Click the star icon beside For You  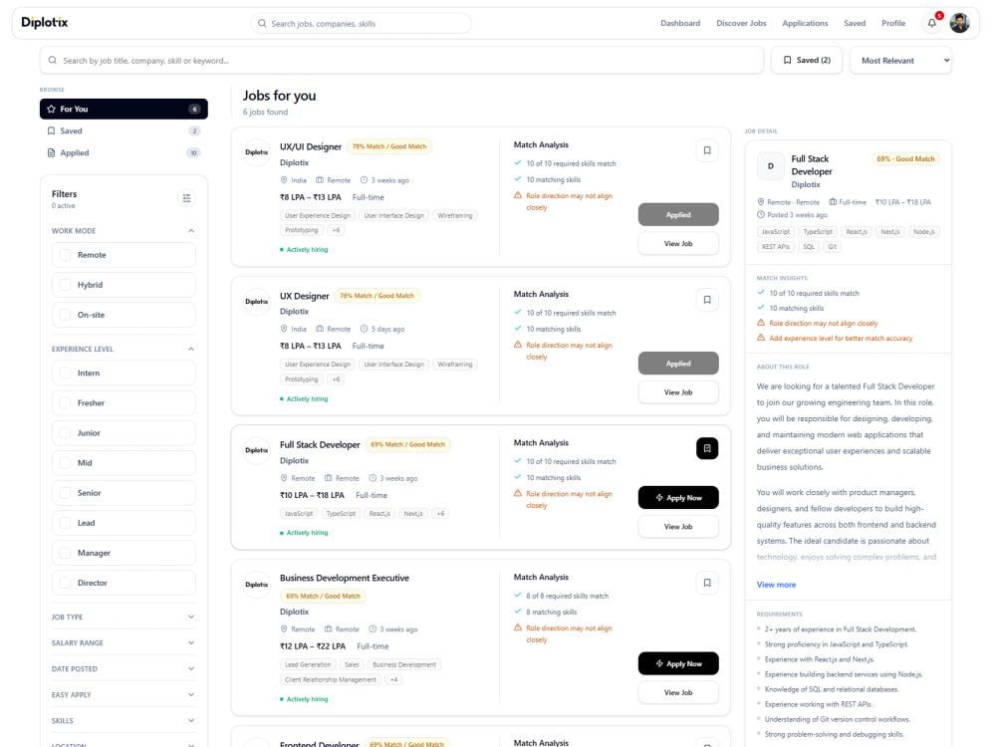tap(52, 109)
